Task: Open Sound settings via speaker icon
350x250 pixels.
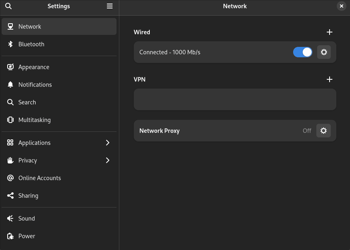Action: 10,218
